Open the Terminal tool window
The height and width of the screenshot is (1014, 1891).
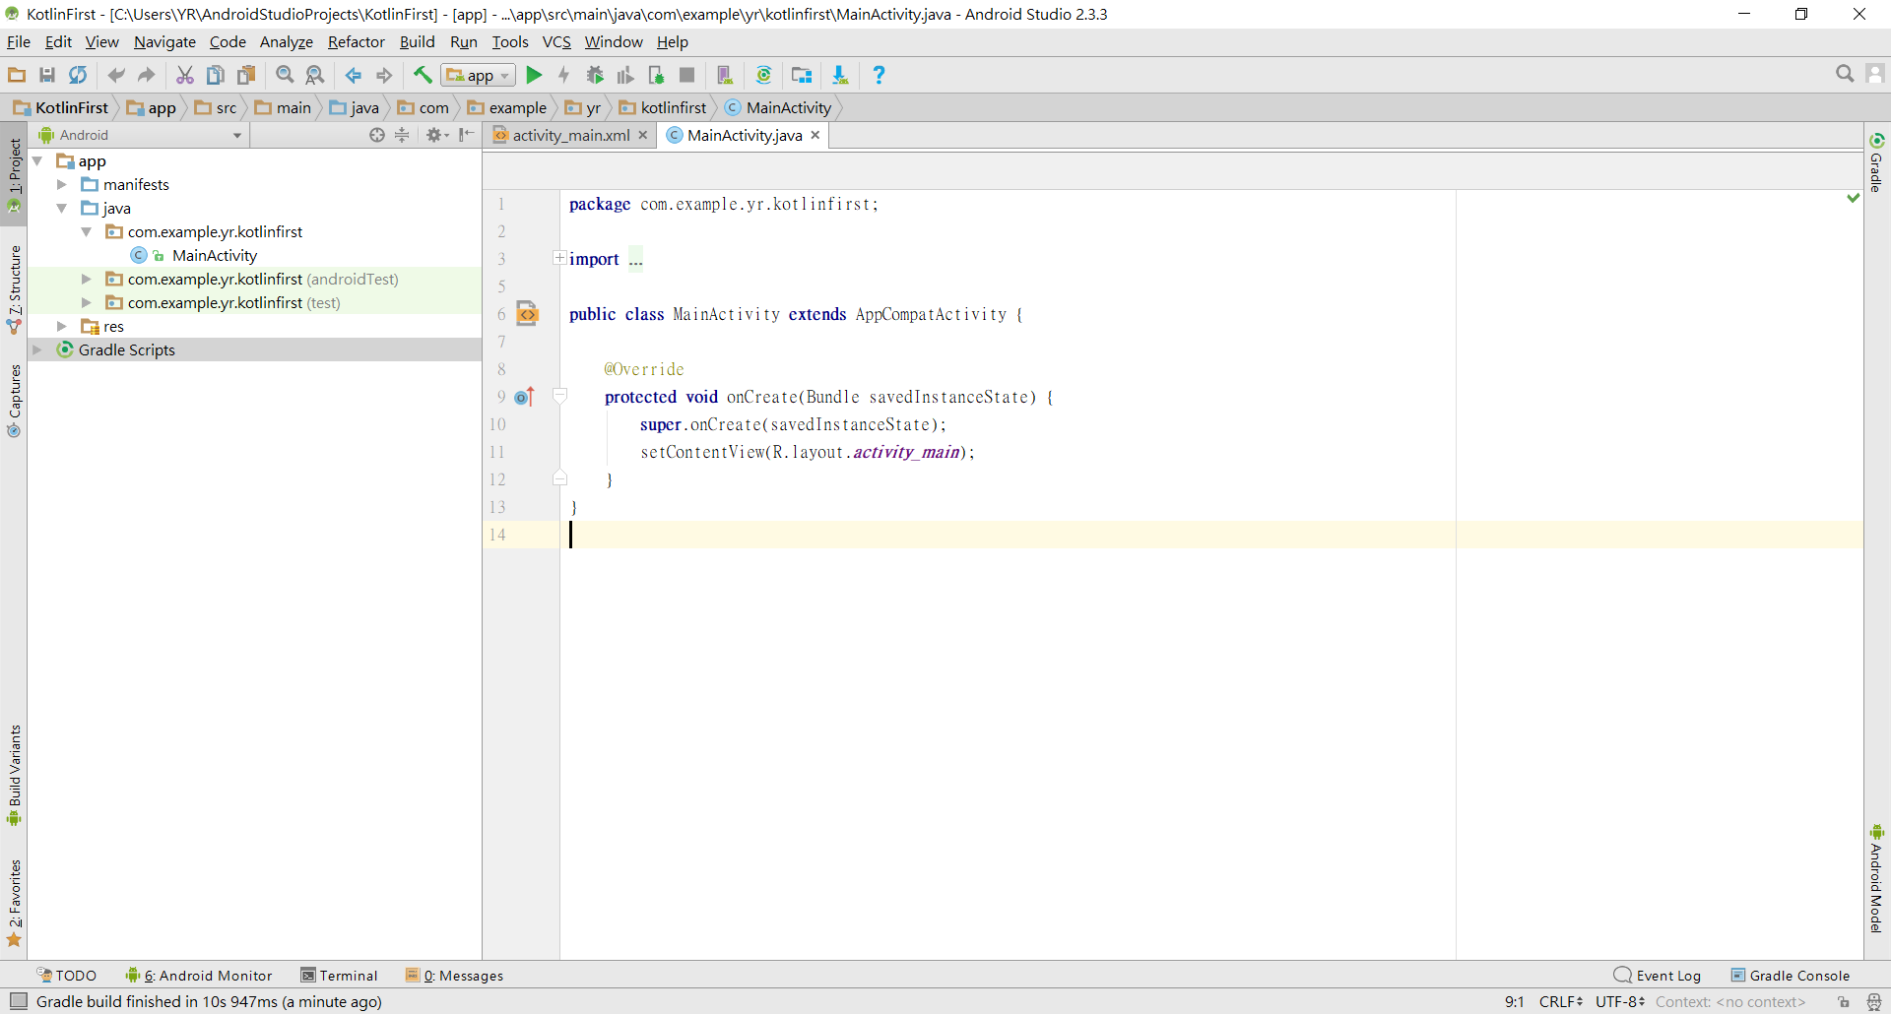340,976
